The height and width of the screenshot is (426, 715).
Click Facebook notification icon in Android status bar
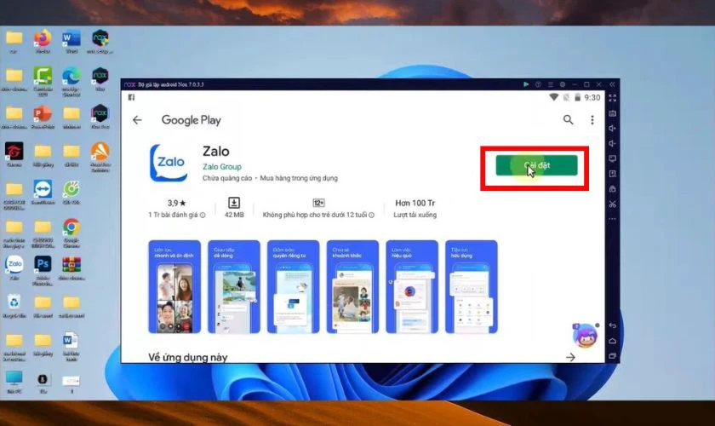pos(131,97)
